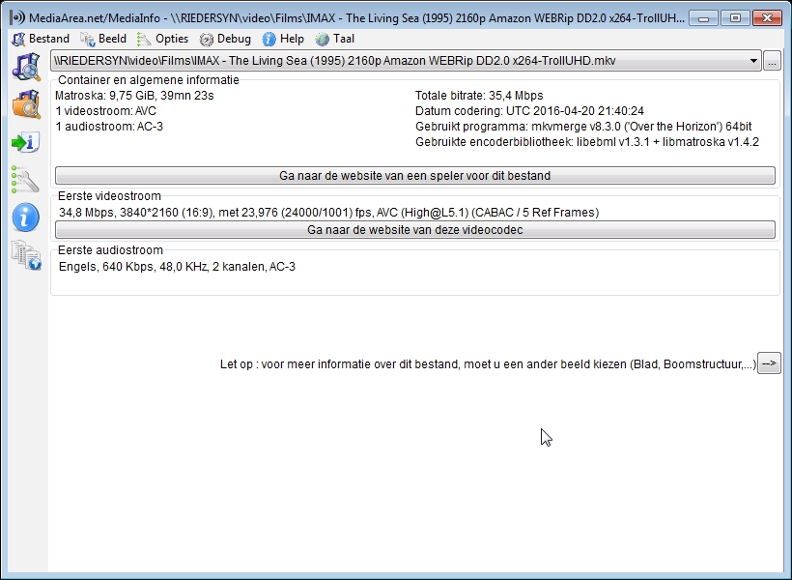Click 'Engels, 640 Kbps, 48,0 KHz' audio line
Image resolution: width=792 pixels, height=580 pixels.
point(177,267)
